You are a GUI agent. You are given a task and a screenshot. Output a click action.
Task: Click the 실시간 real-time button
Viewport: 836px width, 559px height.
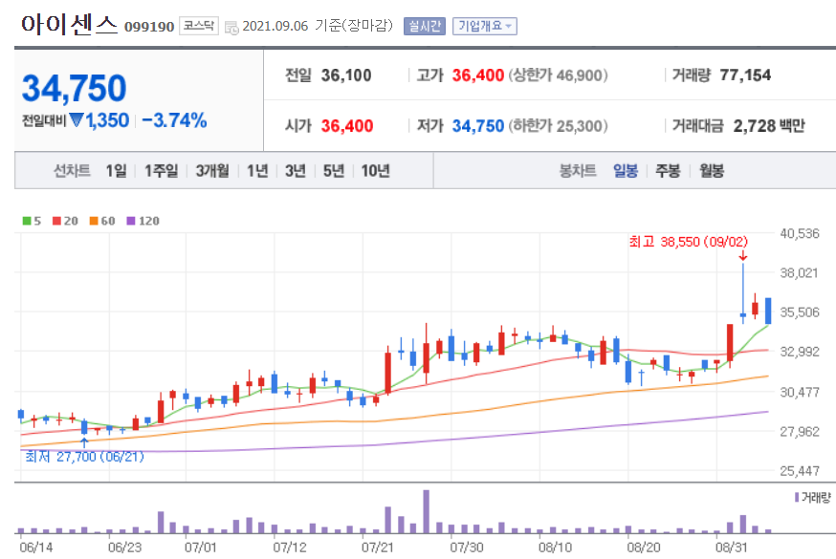click(425, 26)
